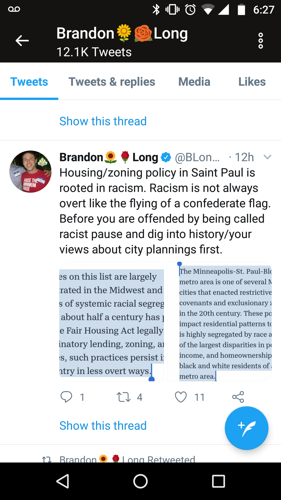This screenshot has height=500, width=281.
Task: Open the three-dot overflow menu
Action: click(260, 41)
